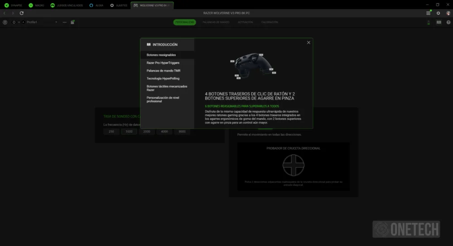453x246 pixels.
Task: Click the Introducción dialog header book icon
Action: point(149,44)
